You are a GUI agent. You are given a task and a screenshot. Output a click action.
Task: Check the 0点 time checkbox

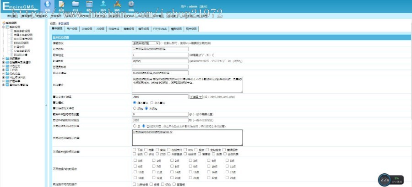[135, 160]
